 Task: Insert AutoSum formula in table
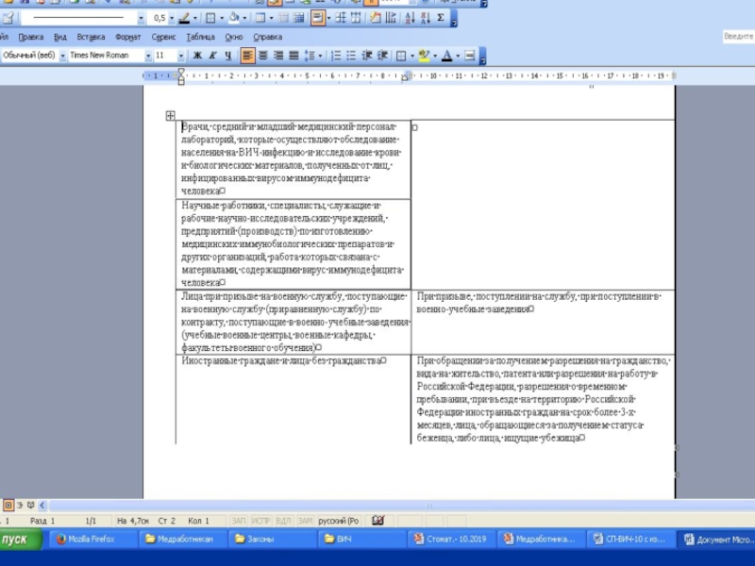click(441, 18)
